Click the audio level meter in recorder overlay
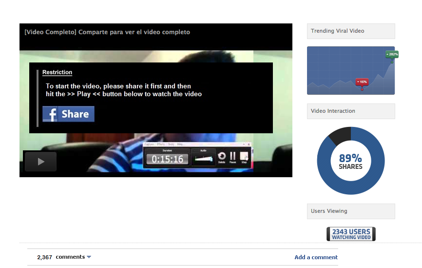The image size is (422, 268). click(204, 159)
